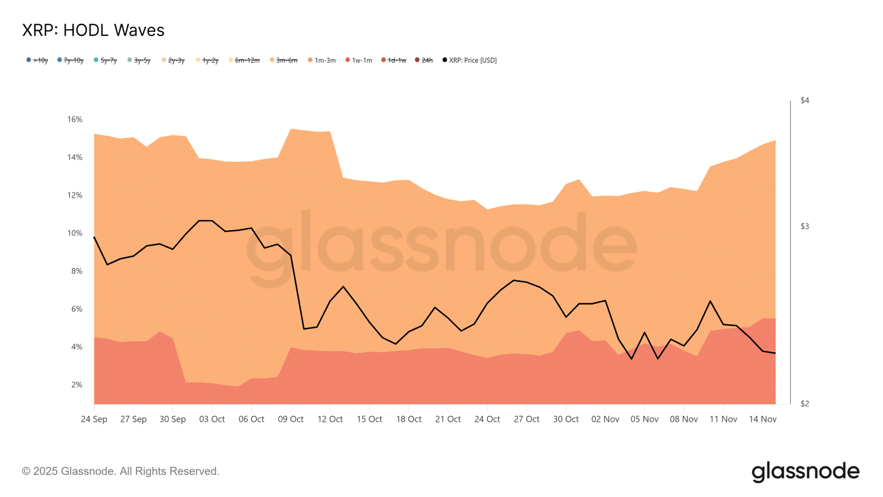The width and height of the screenshot is (883, 497).
Task: Hide the 1m-3m legend series
Action: point(322,60)
